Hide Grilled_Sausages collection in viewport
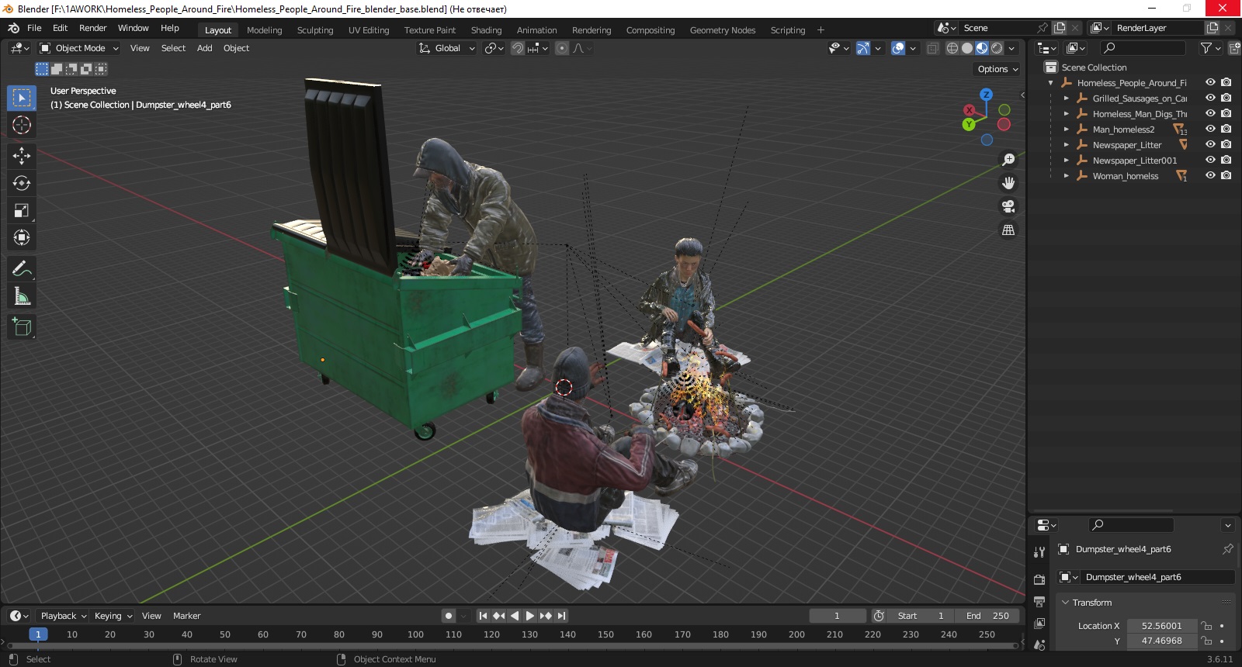 tap(1210, 98)
